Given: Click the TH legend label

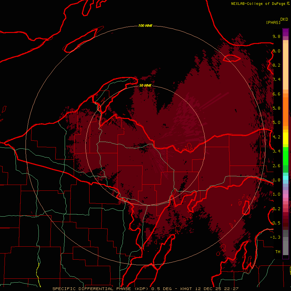Looking at the screenshot, I should coord(278,252).
